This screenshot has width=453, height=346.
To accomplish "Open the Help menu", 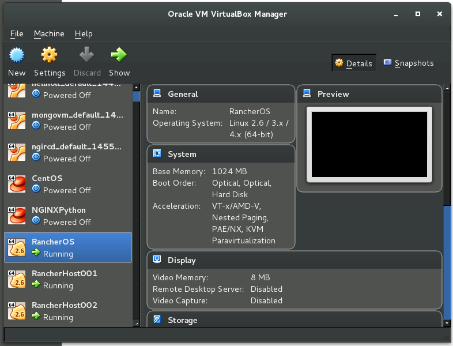I will [84, 34].
